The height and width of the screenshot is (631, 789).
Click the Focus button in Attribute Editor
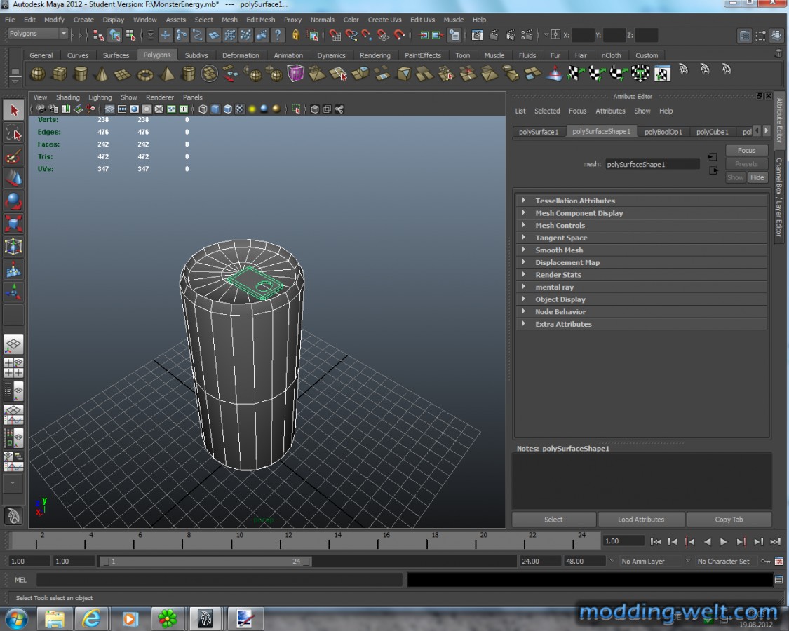pyautogui.click(x=746, y=151)
